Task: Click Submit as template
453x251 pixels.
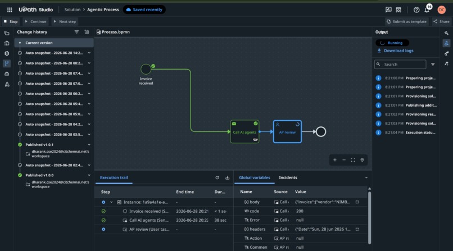Action: coord(406,22)
